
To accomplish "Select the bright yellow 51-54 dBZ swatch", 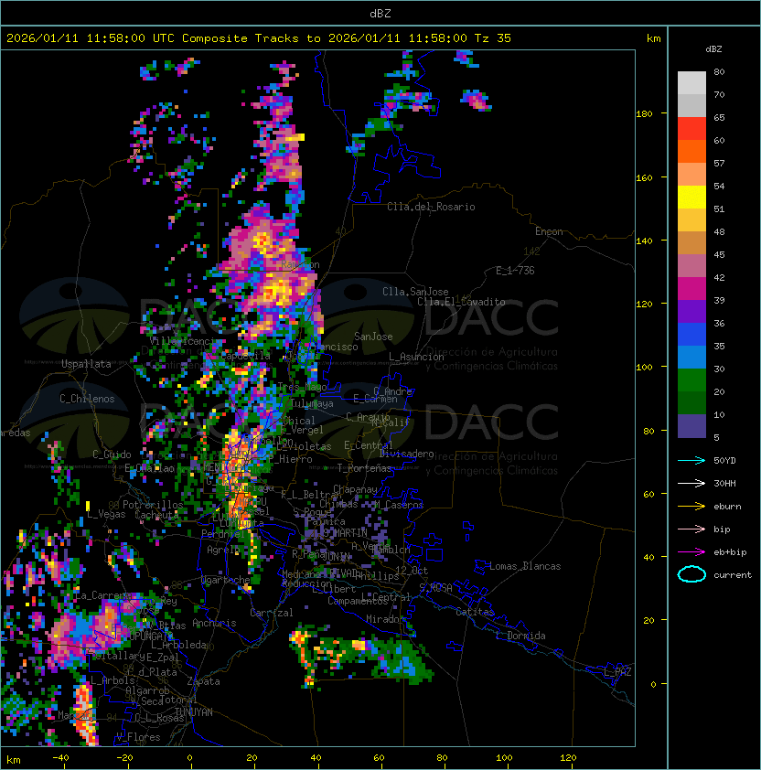I will [691, 198].
